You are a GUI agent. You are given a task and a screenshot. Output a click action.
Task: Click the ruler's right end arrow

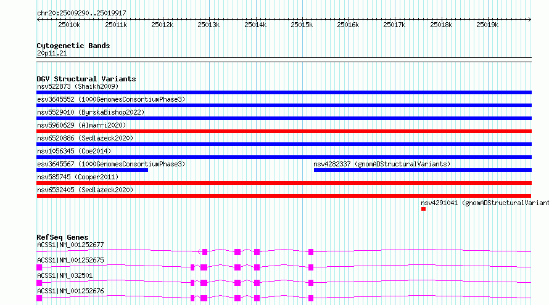(530, 19)
